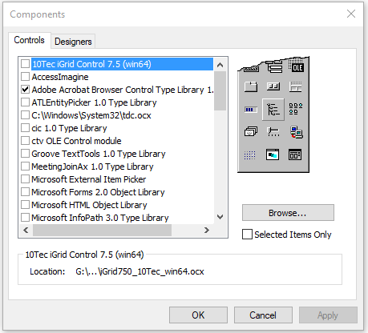Screen dimensions: 368x333
Task: Confirm with the OK button
Action: point(198,315)
